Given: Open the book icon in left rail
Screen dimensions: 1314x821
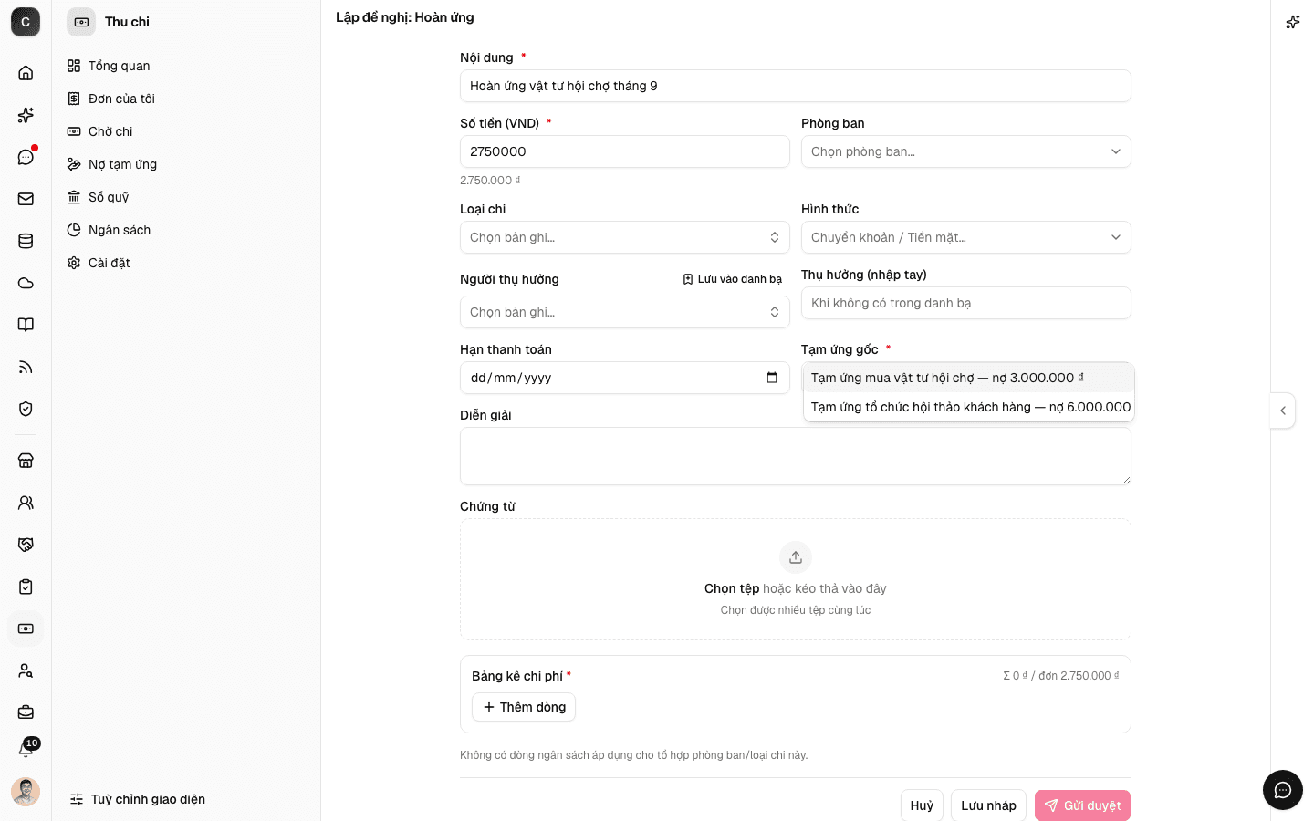Looking at the screenshot, I should 26,325.
